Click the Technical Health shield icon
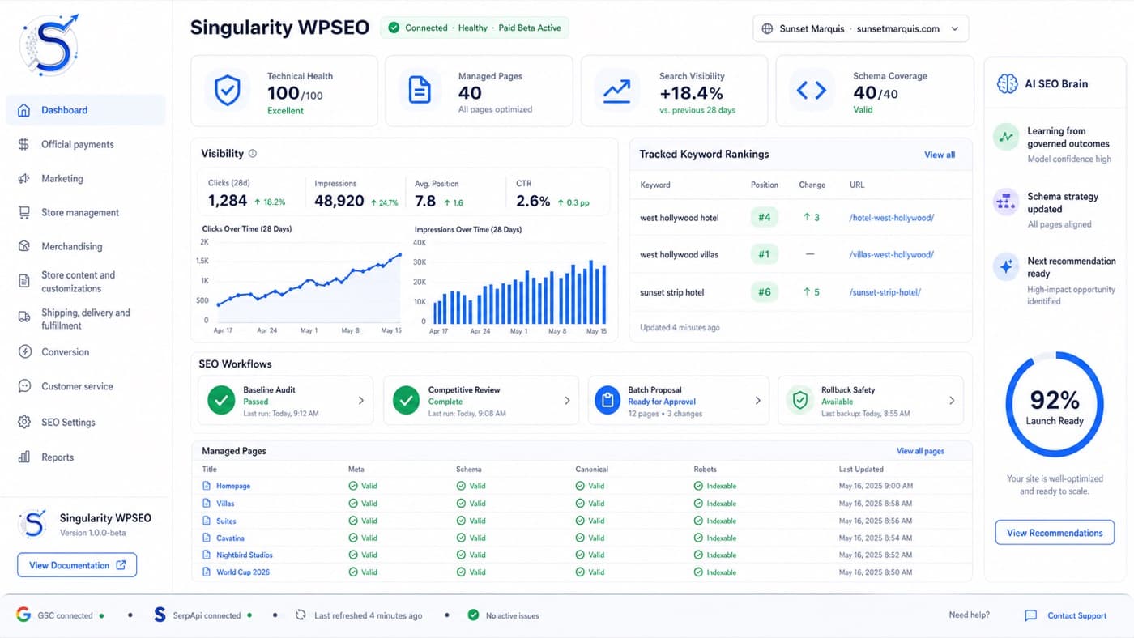1134x638 pixels. coord(227,90)
